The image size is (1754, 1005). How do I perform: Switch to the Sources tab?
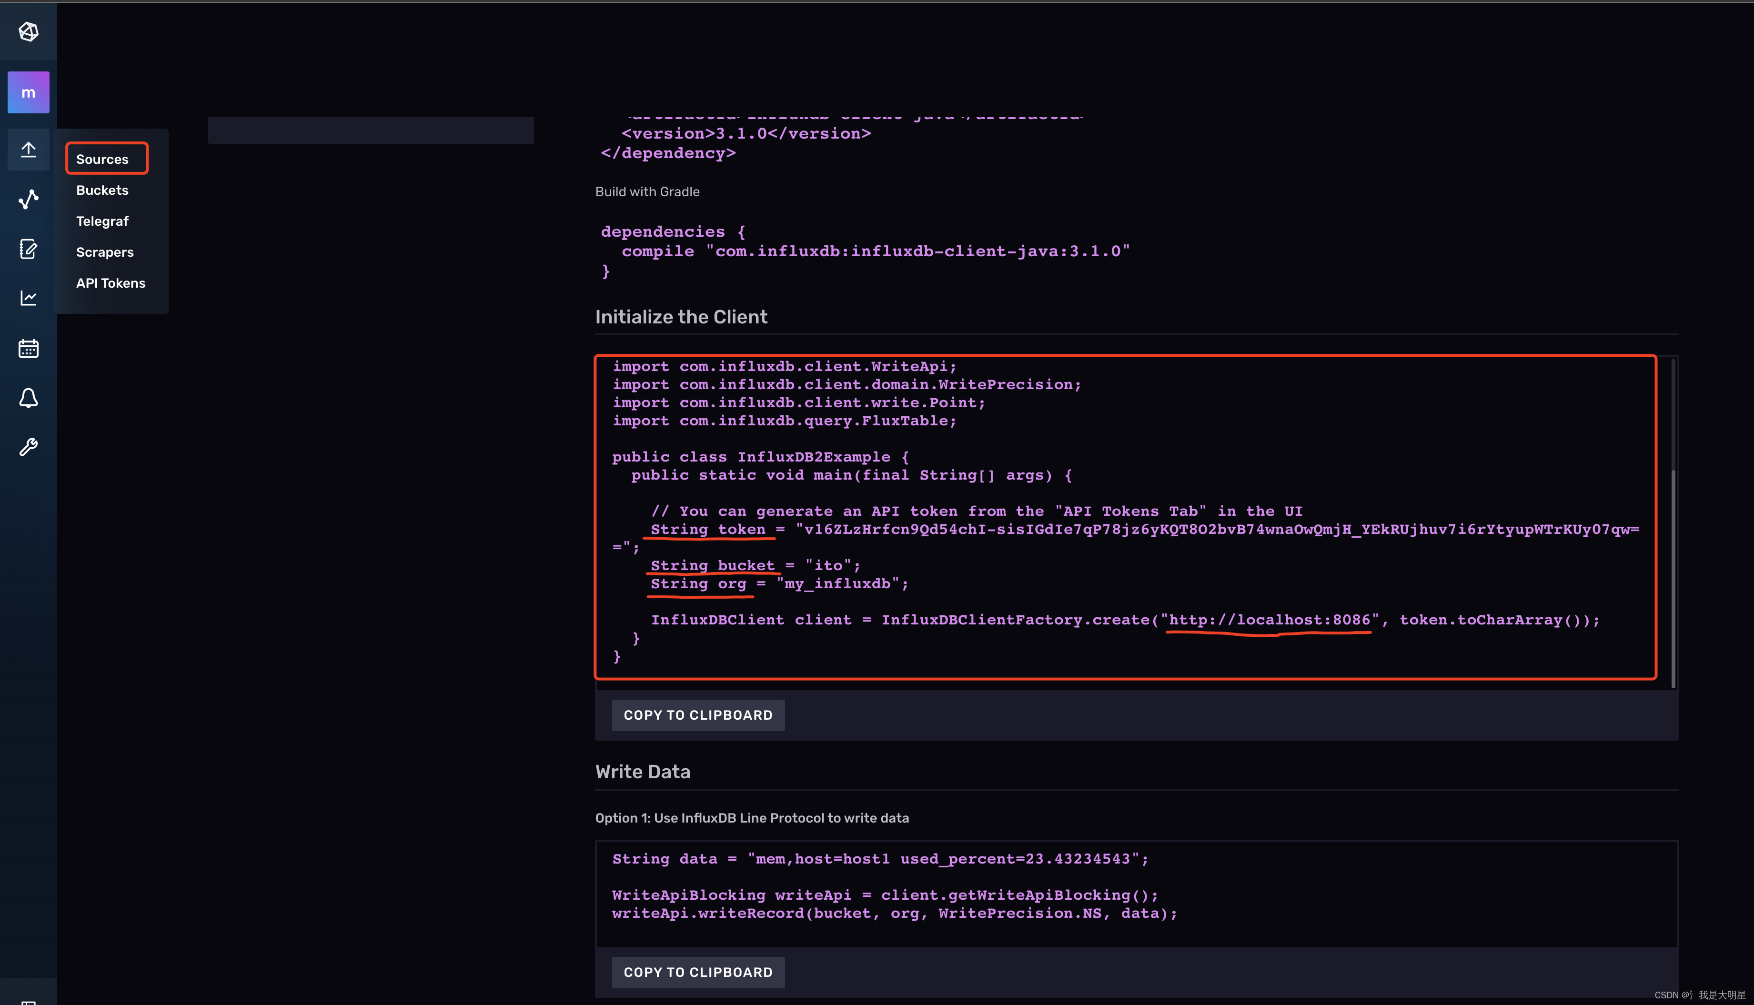(102, 159)
